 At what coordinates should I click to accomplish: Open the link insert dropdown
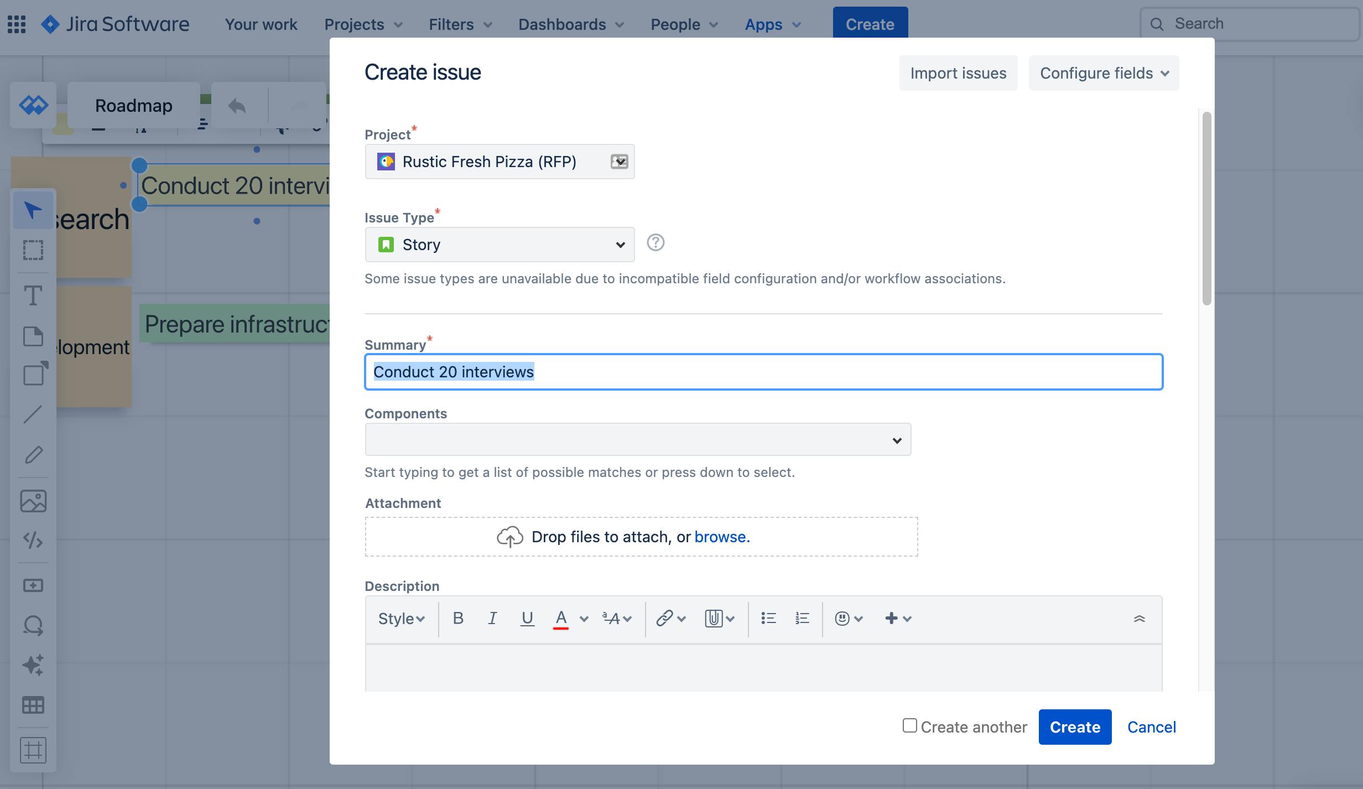(x=670, y=618)
